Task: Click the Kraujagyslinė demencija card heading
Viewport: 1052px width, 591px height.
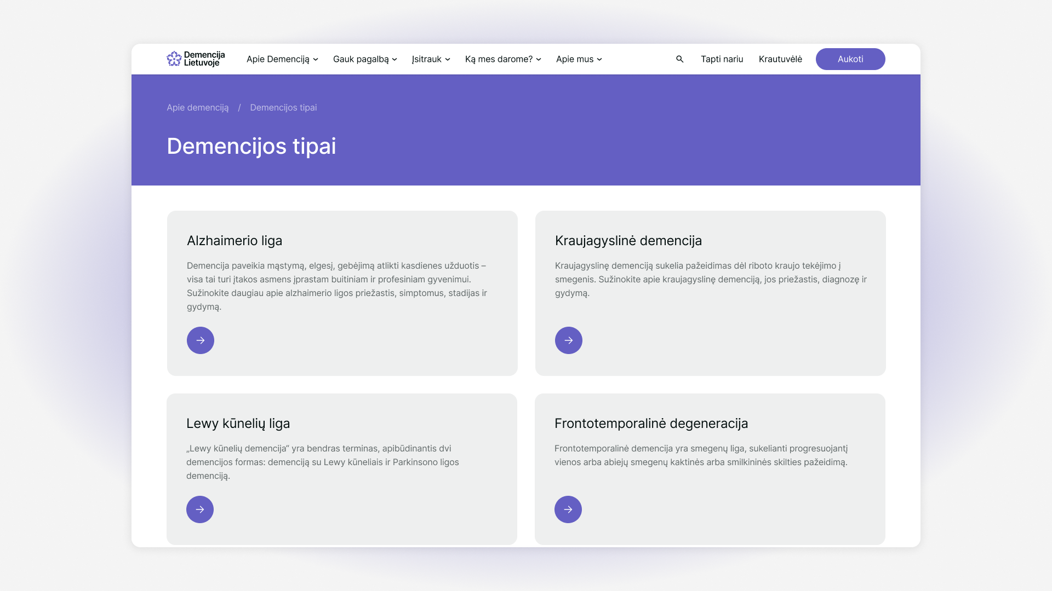Action: (x=628, y=241)
